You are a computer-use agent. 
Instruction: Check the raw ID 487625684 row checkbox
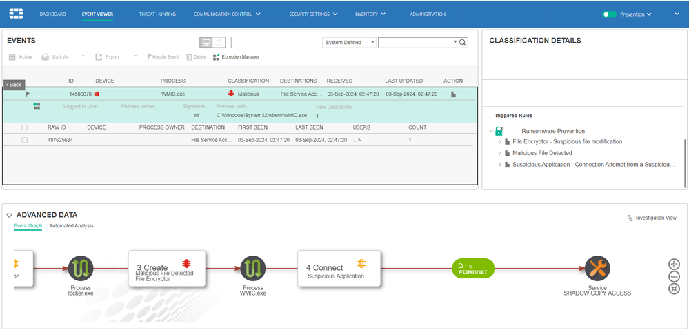point(25,140)
